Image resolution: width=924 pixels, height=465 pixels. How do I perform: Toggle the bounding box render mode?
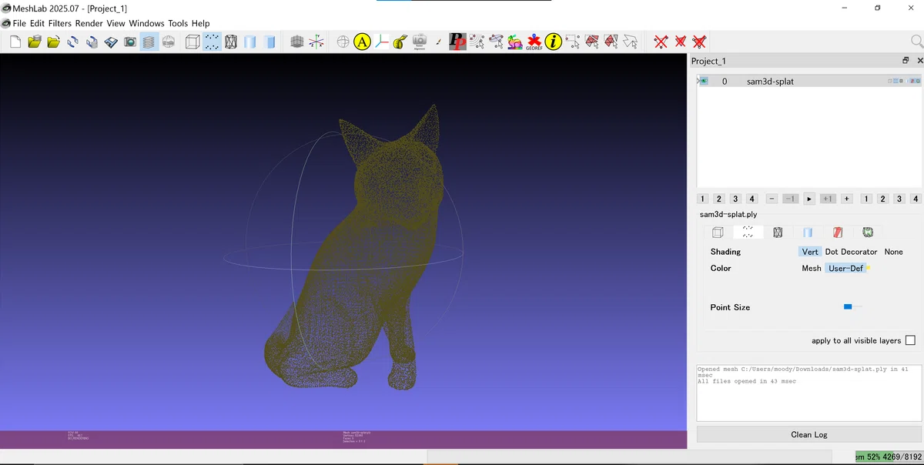coord(192,42)
